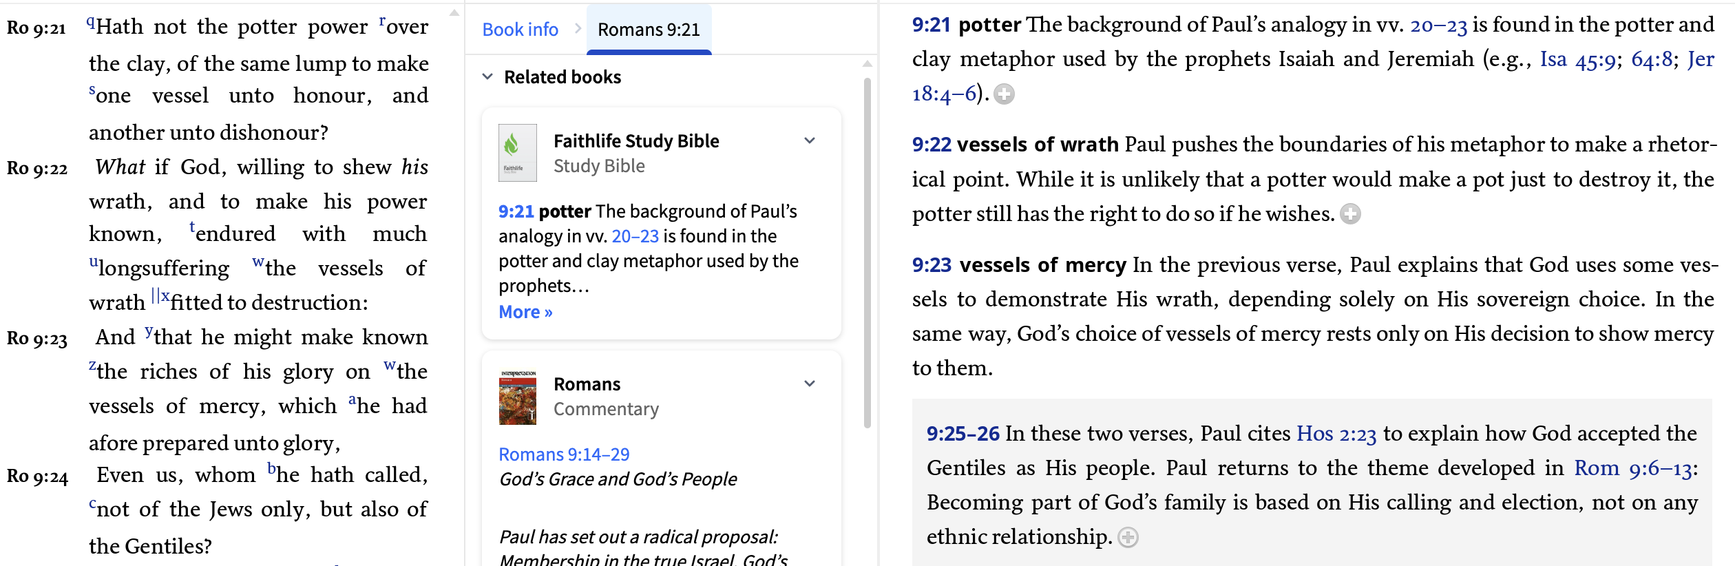The height and width of the screenshot is (566, 1735).
Task: Open footnote u before 'longsuffering'
Action: click(94, 262)
